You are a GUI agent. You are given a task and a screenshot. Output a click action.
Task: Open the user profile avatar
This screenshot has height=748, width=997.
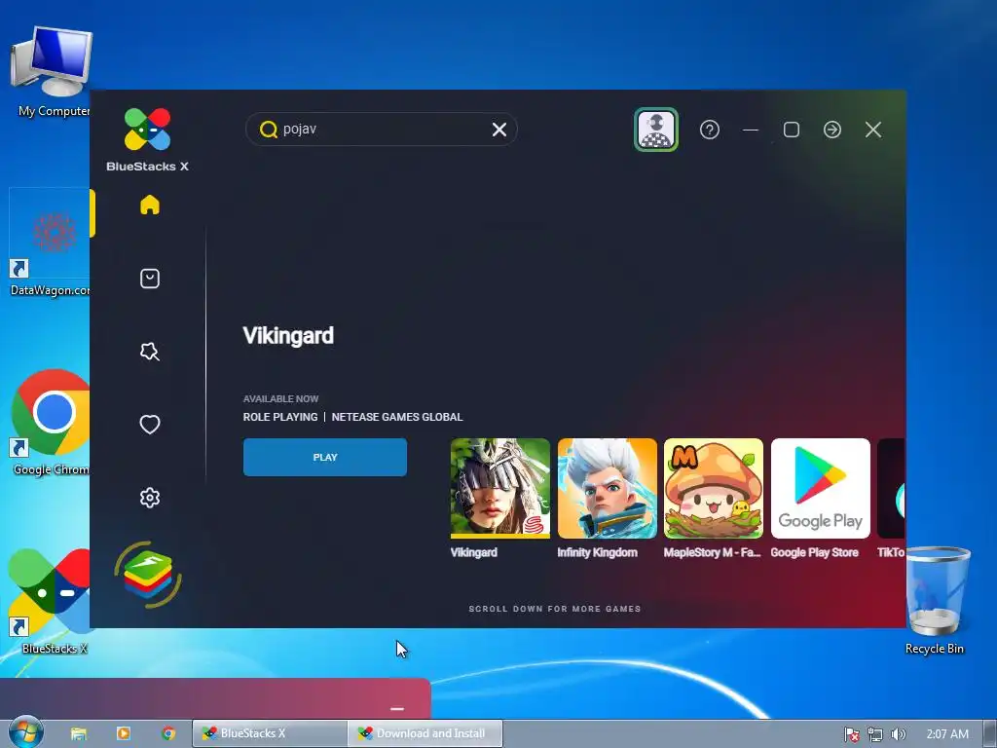[x=656, y=130]
